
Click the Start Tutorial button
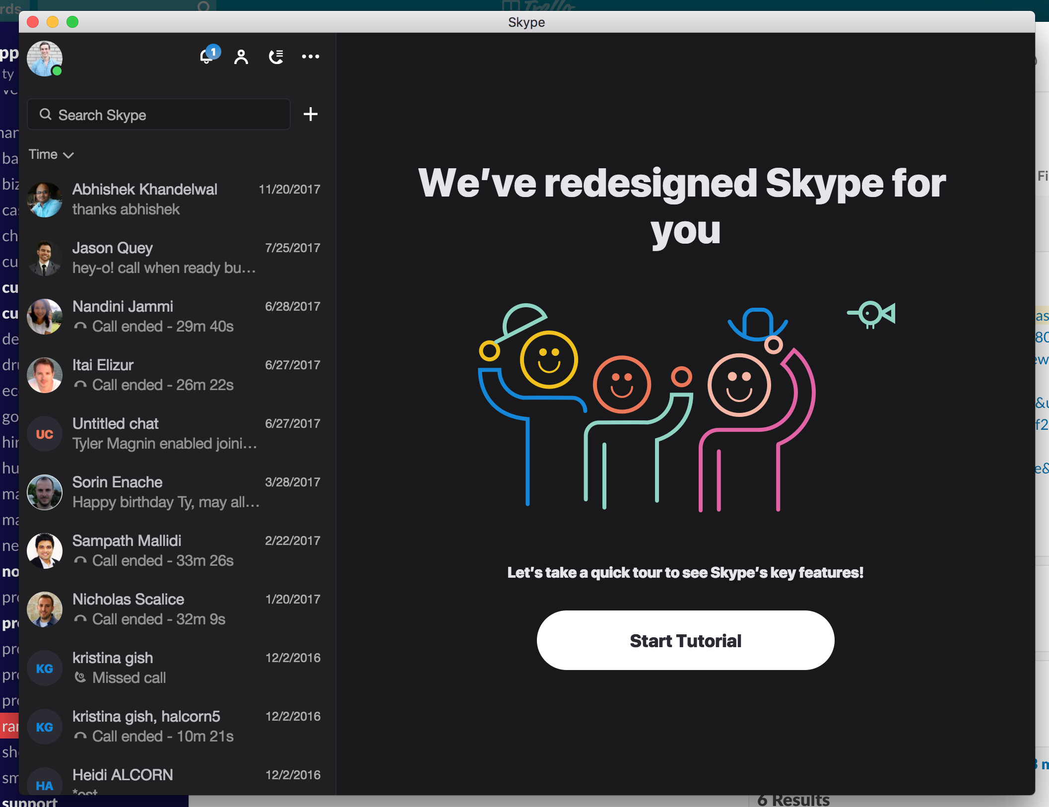(685, 640)
